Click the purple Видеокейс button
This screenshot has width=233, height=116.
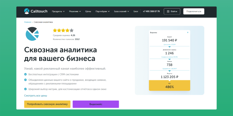[96, 104]
